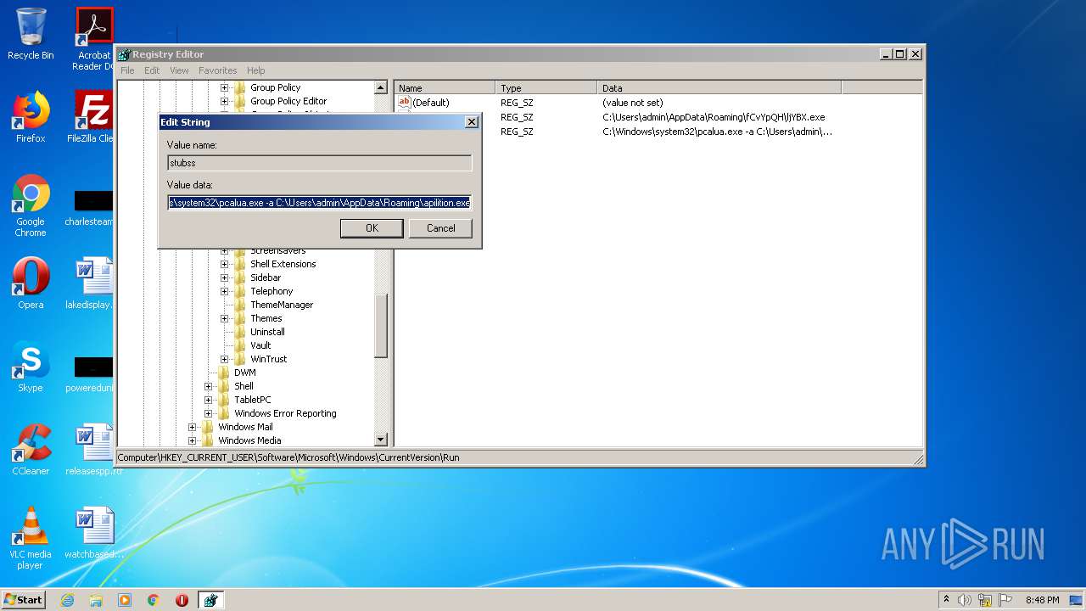
Task: Open the View menu
Action: tap(179, 70)
